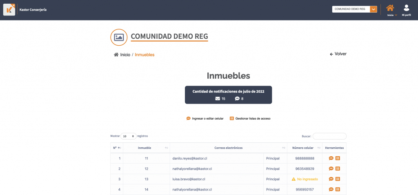Click phone number 956950157
418x195 pixels.
[x=305, y=189]
